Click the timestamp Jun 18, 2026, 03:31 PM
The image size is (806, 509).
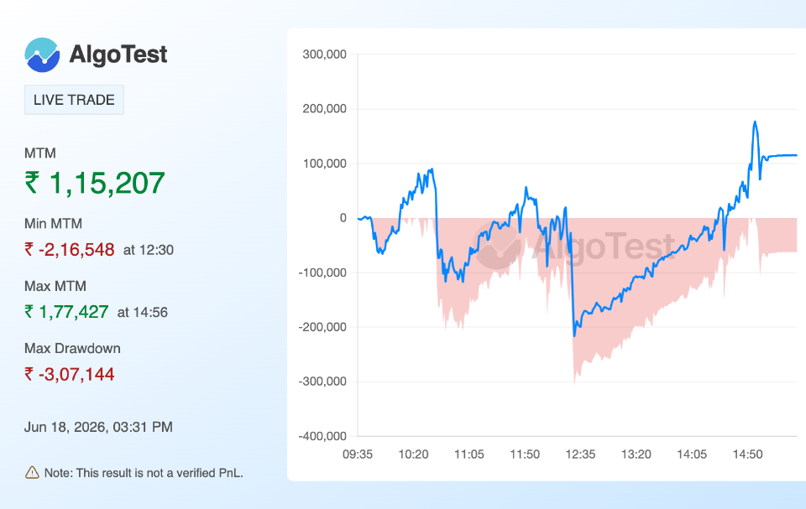click(98, 427)
